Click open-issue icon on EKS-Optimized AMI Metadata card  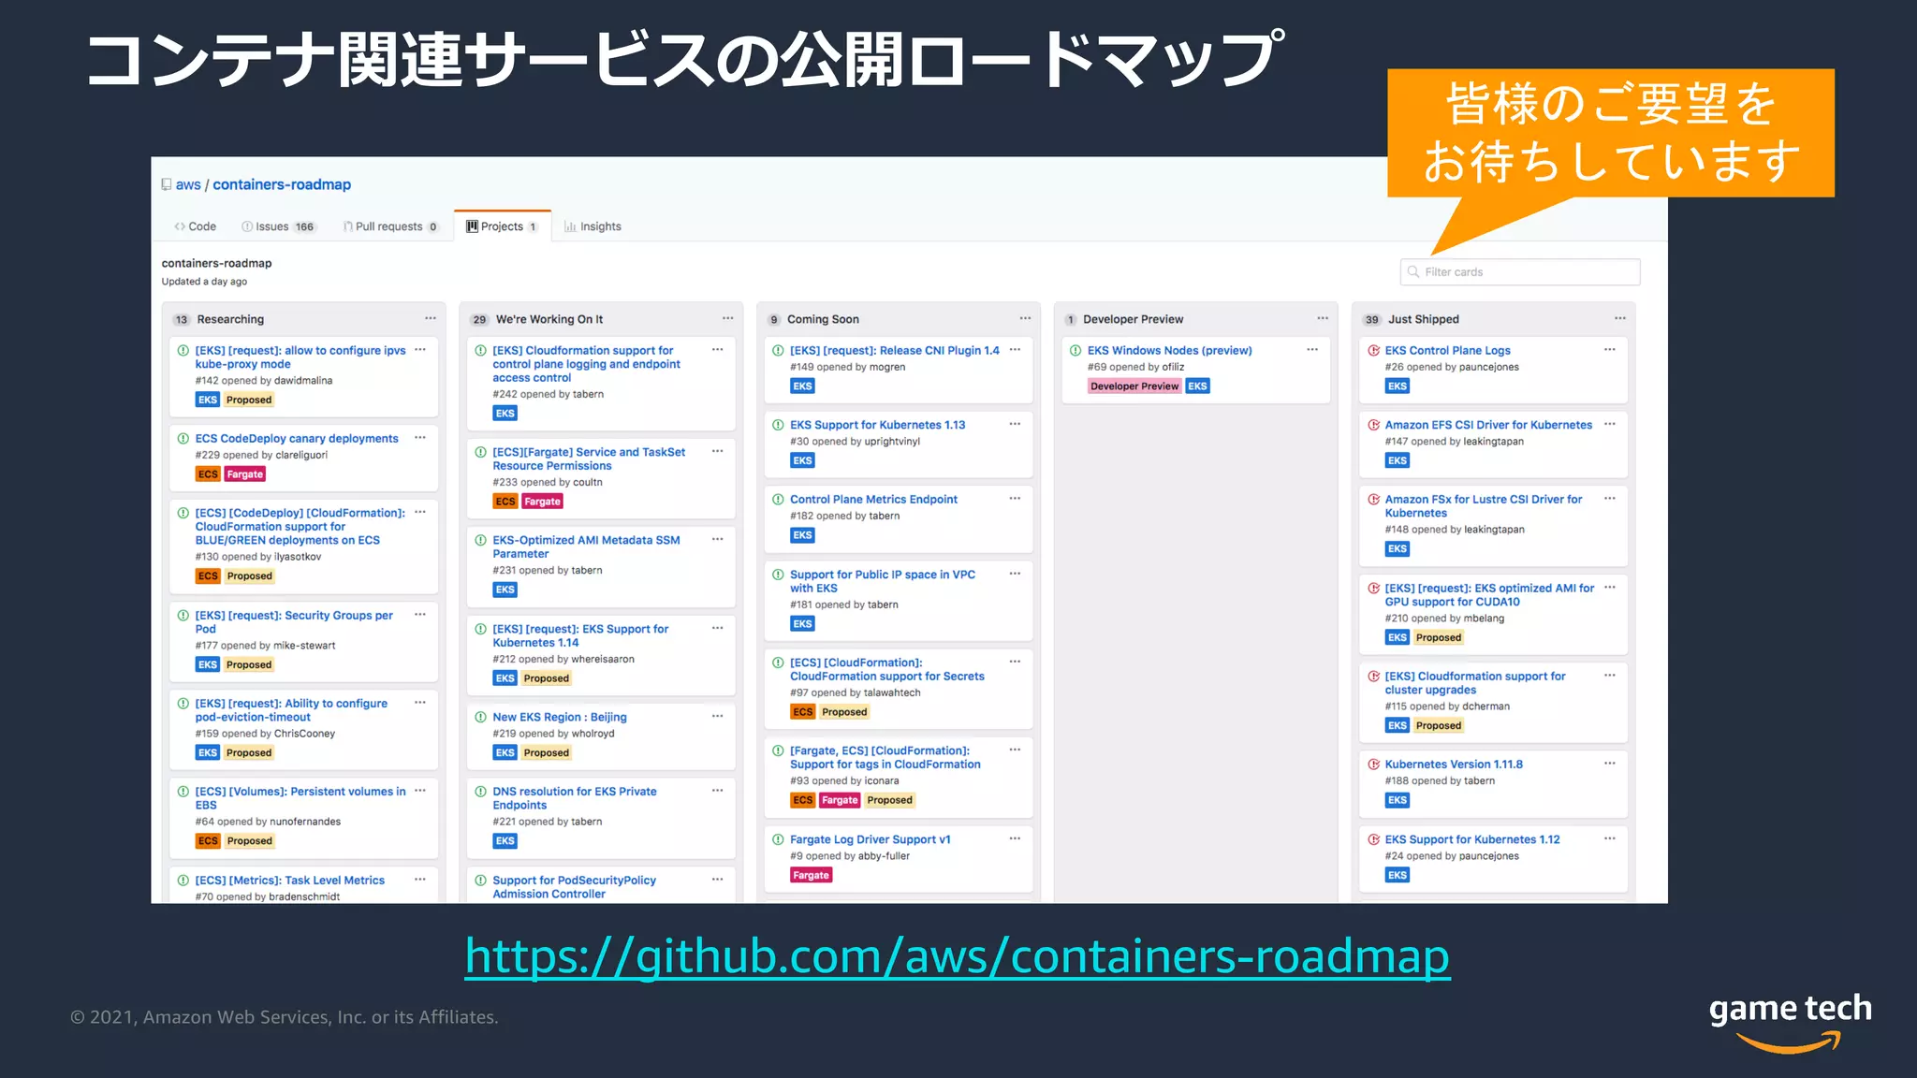(480, 540)
